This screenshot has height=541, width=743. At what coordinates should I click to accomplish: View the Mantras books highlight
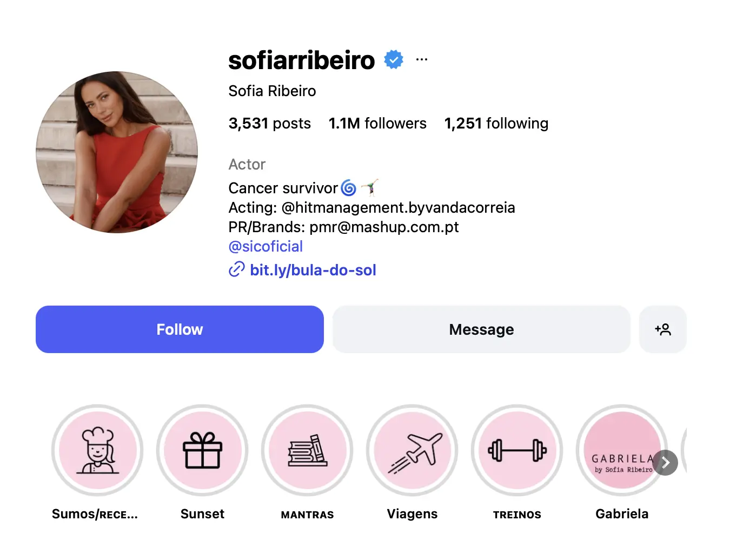click(x=307, y=450)
